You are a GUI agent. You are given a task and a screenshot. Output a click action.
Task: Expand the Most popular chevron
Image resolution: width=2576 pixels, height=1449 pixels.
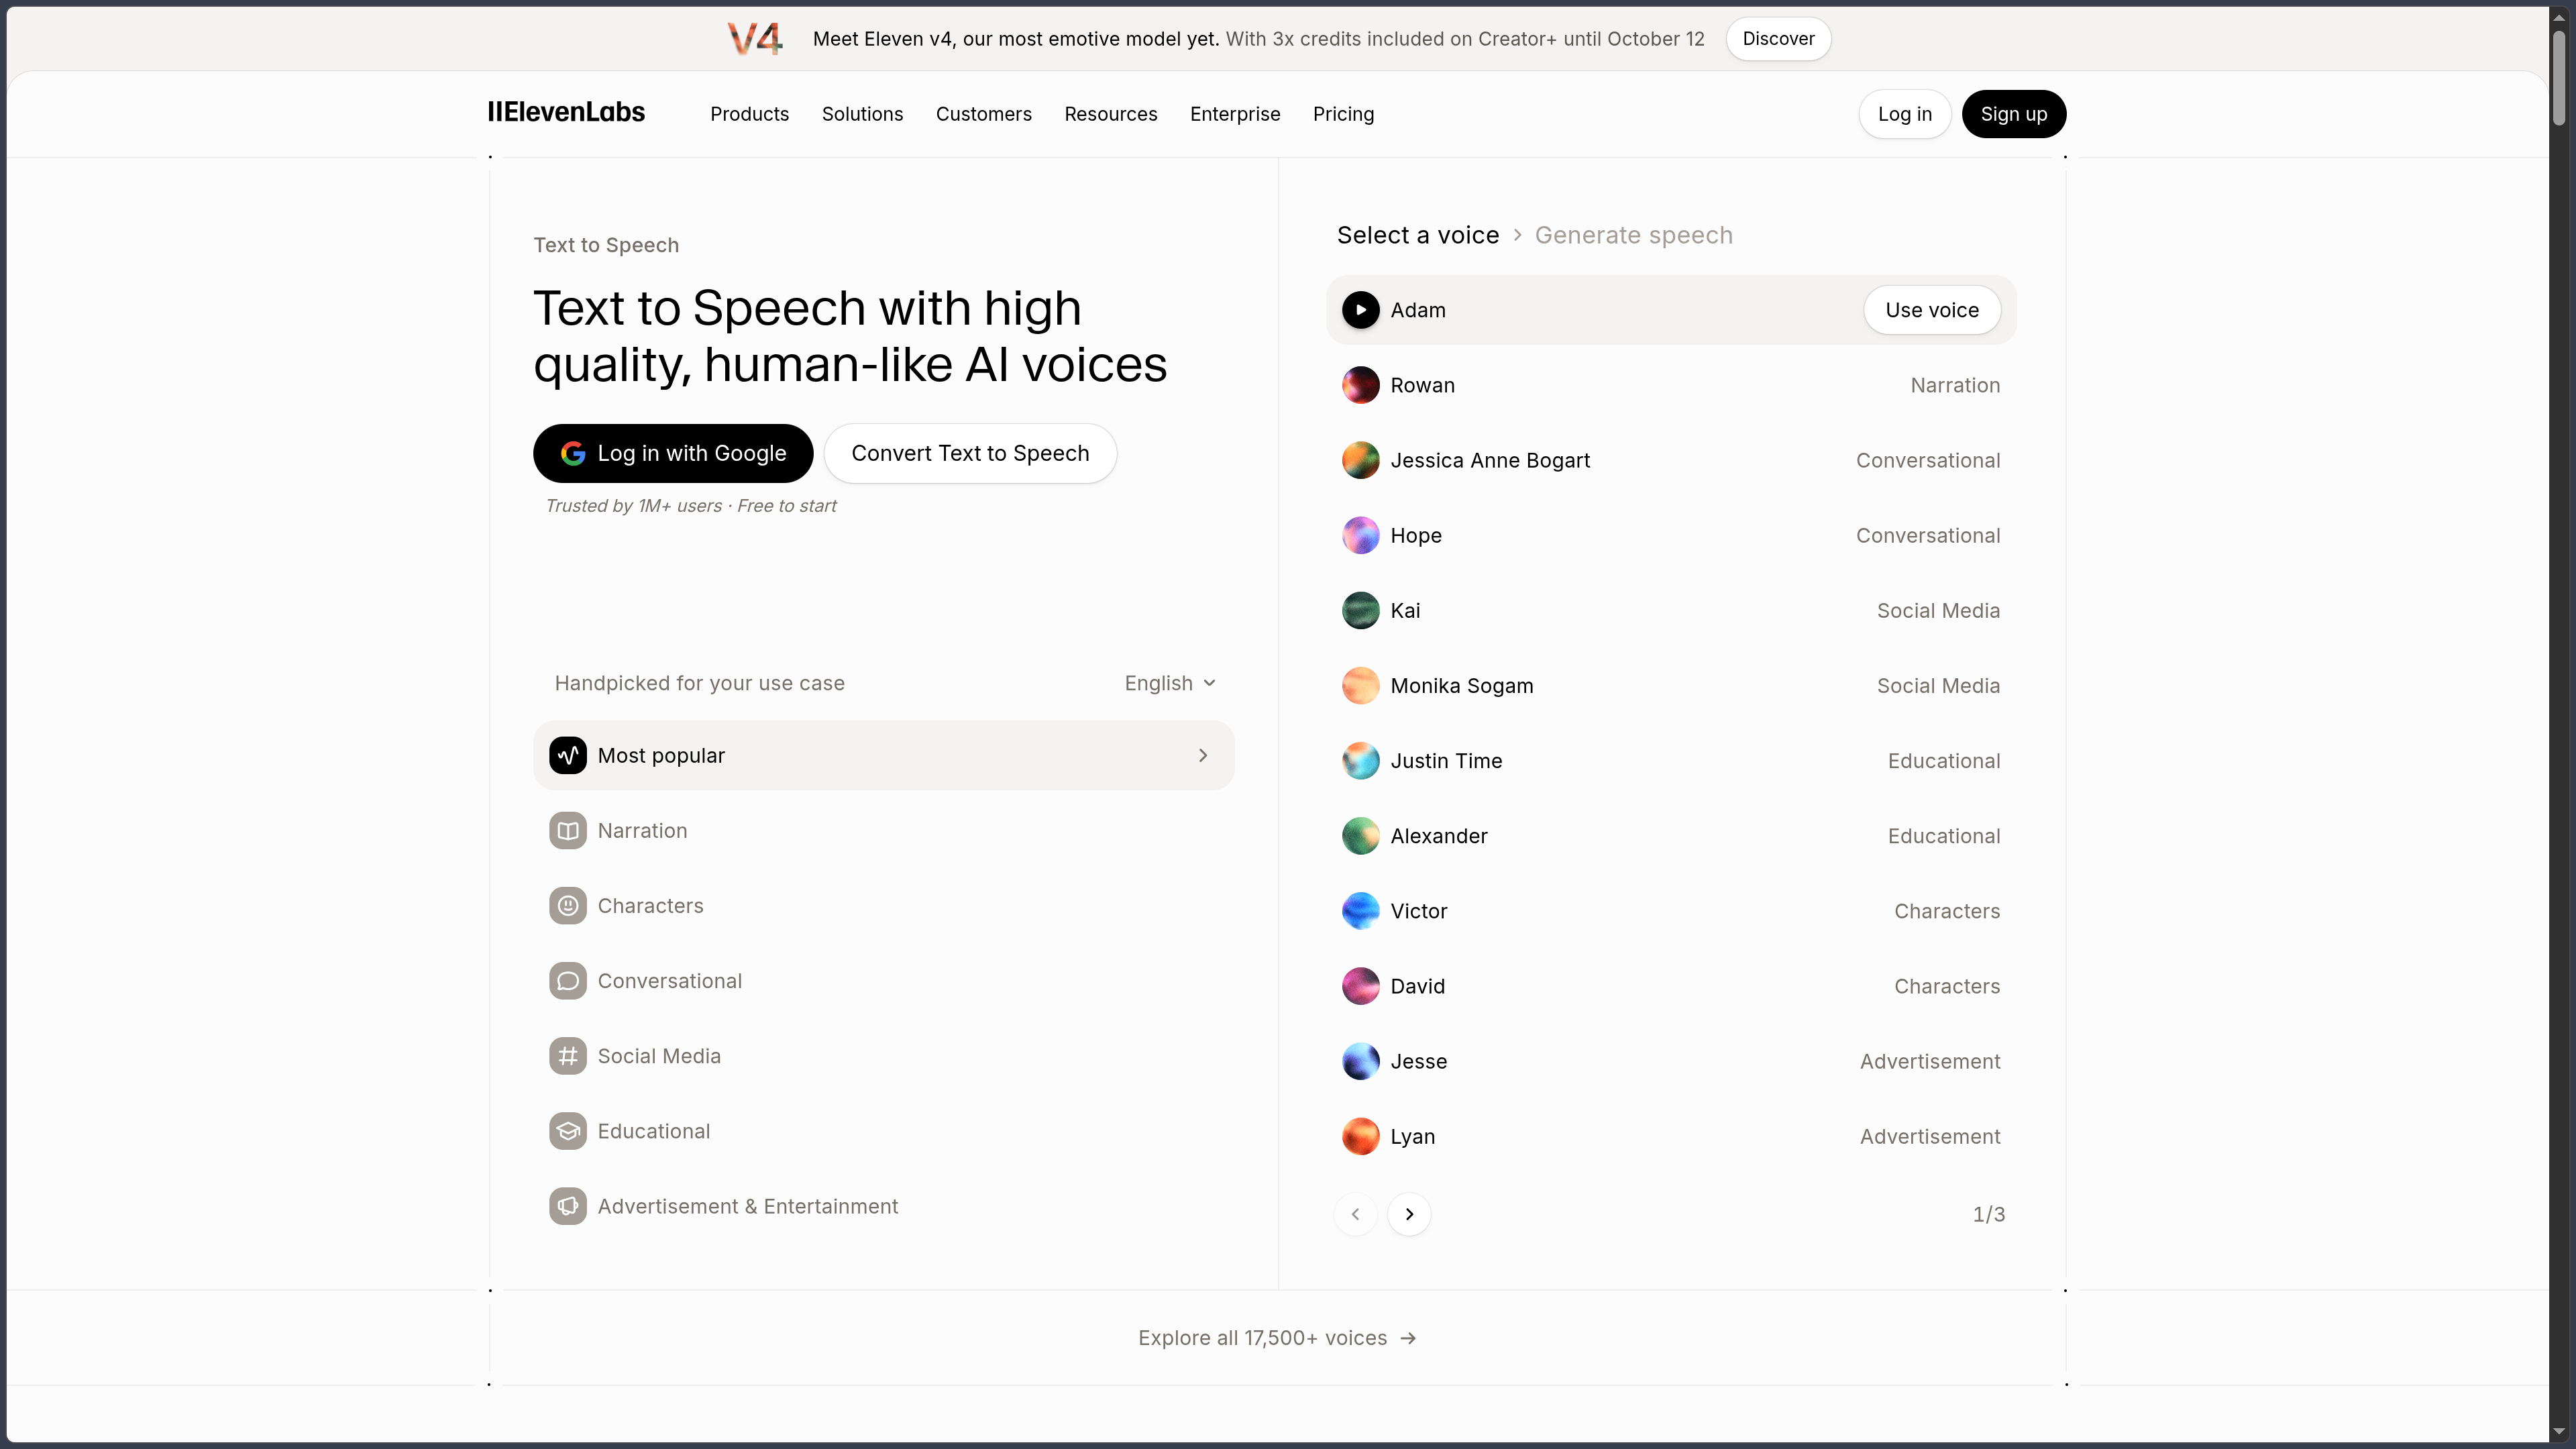pyautogui.click(x=1203, y=755)
